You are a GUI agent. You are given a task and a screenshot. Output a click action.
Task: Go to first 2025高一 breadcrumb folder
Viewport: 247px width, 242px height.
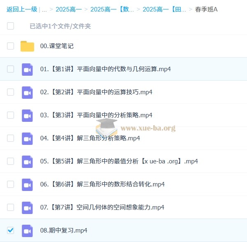click(68, 9)
